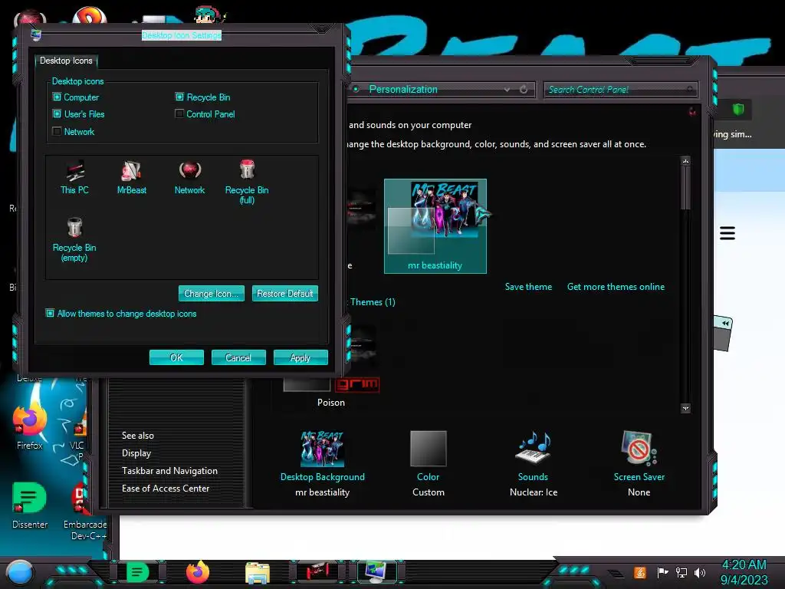Open Action Center flag tray icon
The width and height of the screenshot is (785, 589).
(x=662, y=572)
